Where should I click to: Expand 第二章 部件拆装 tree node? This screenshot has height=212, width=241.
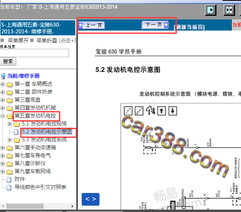pyautogui.click(x=2, y=92)
